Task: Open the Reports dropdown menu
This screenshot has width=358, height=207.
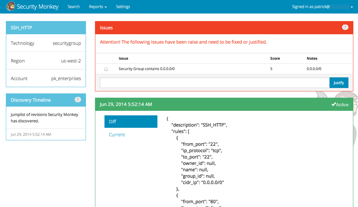Action: point(98,7)
